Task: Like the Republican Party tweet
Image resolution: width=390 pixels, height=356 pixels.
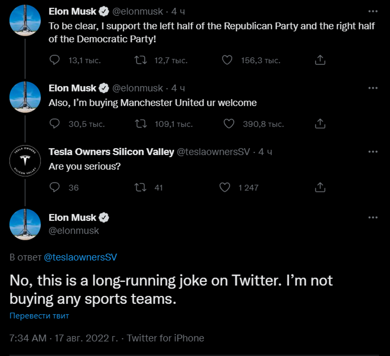Action: point(227,60)
